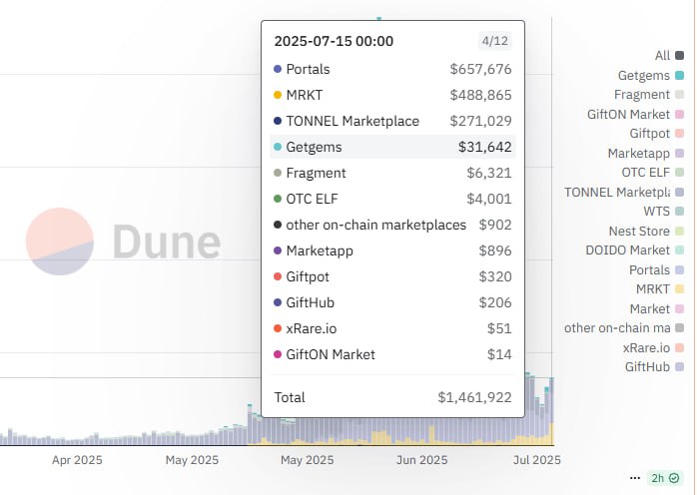Click the 2025-07-15 00:00 tooltip date
The width and height of the screenshot is (697, 495).
click(x=334, y=41)
